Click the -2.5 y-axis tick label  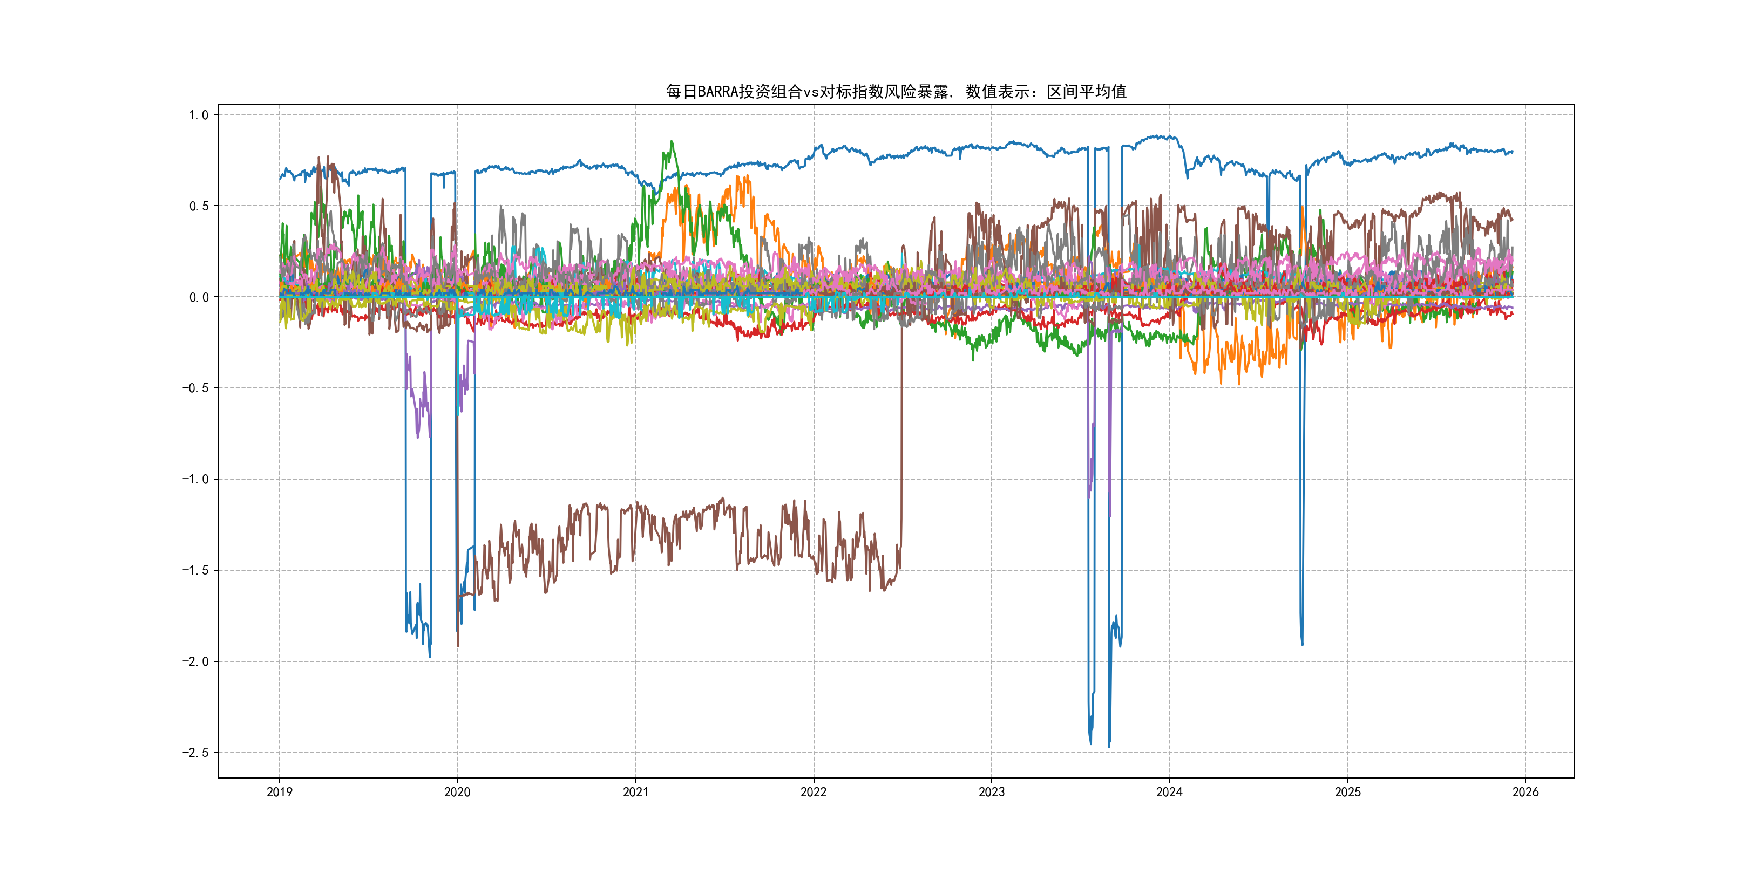click(195, 753)
